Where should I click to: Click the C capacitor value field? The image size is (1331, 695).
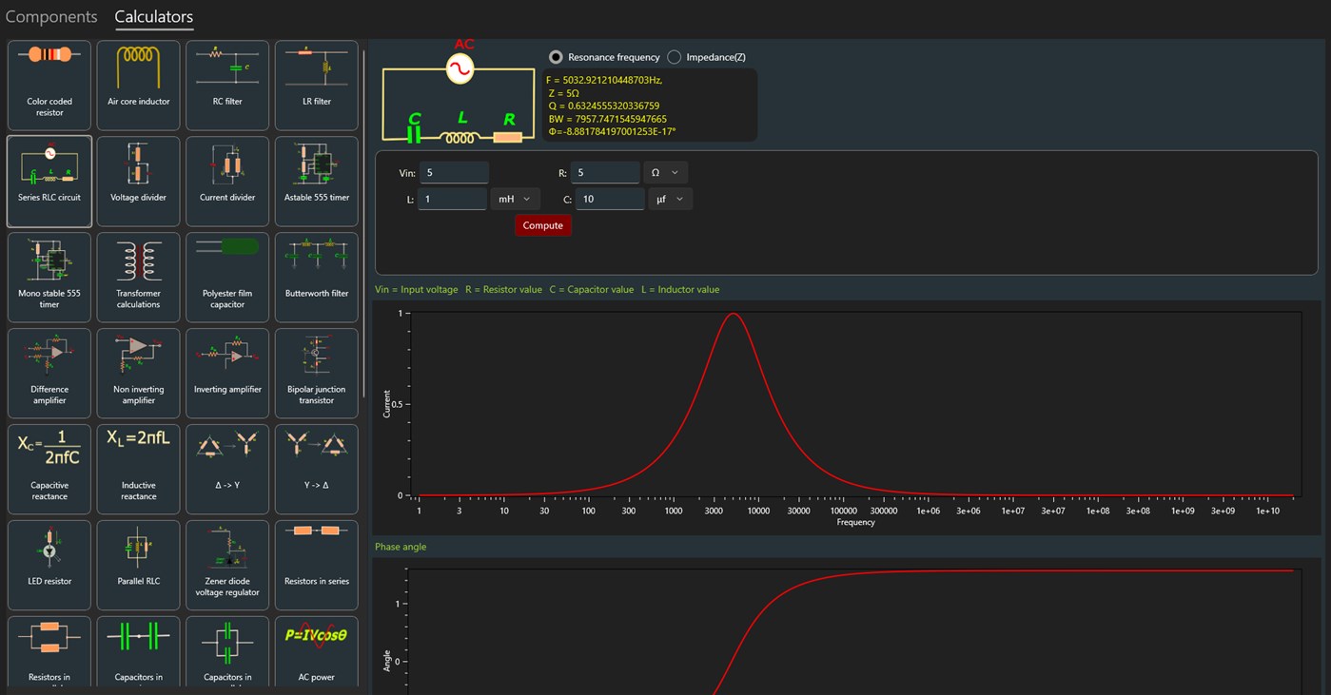pyautogui.click(x=610, y=199)
